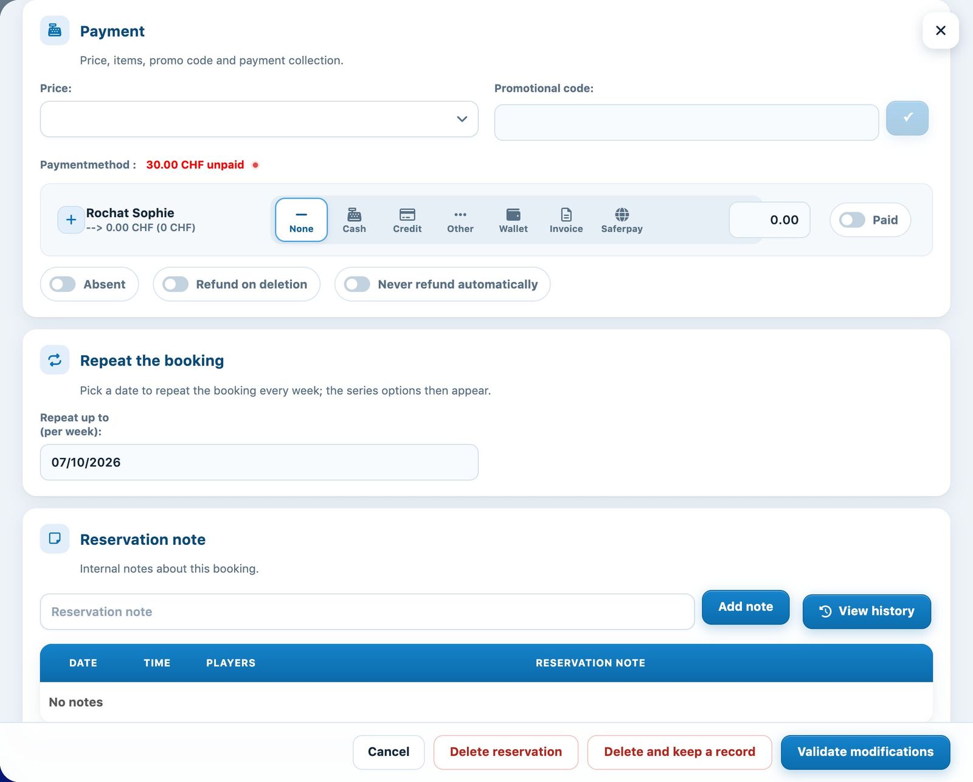Click the Promotional code input field
The height and width of the screenshot is (782, 973).
click(686, 122)
